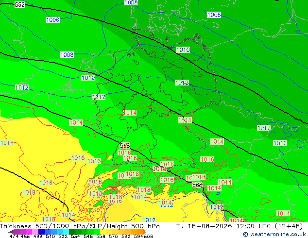Select the bright magenta legend swatch
Viewport: 308px width, 238px height.
click(x=29, y=232)
